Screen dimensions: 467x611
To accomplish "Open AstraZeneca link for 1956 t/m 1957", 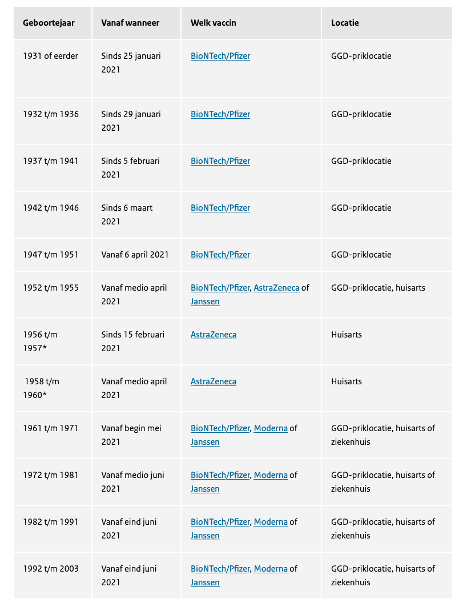I will point(214,335).
